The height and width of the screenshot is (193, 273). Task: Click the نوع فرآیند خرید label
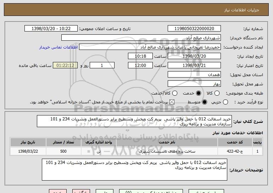pos(249,102)
